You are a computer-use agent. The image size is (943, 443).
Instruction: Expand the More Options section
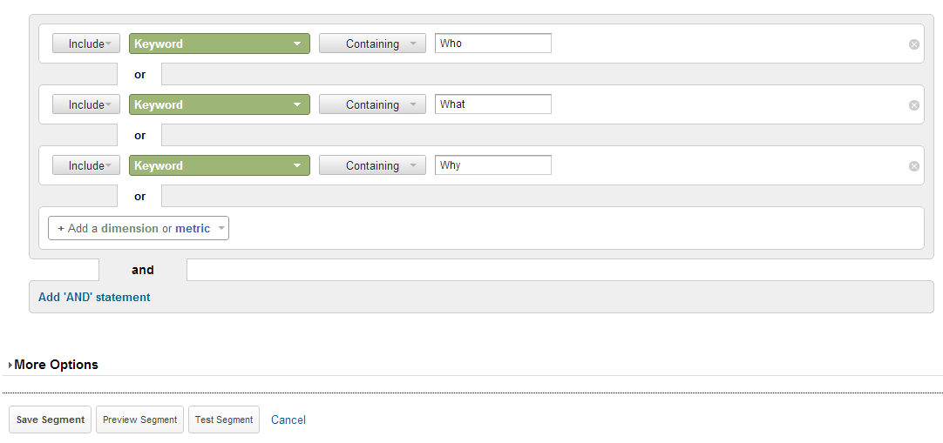point(55,365)
